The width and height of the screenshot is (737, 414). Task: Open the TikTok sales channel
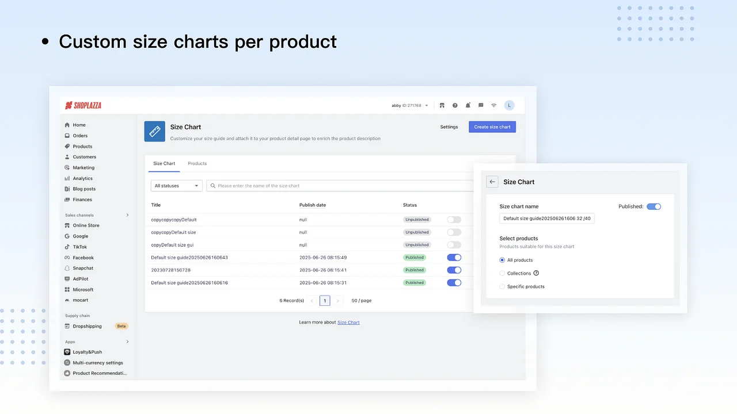pyautogui.click(x=79, y=247)
